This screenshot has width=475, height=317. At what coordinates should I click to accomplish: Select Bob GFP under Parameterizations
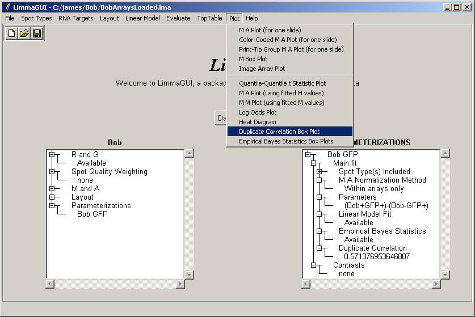(x=92, y=214)
